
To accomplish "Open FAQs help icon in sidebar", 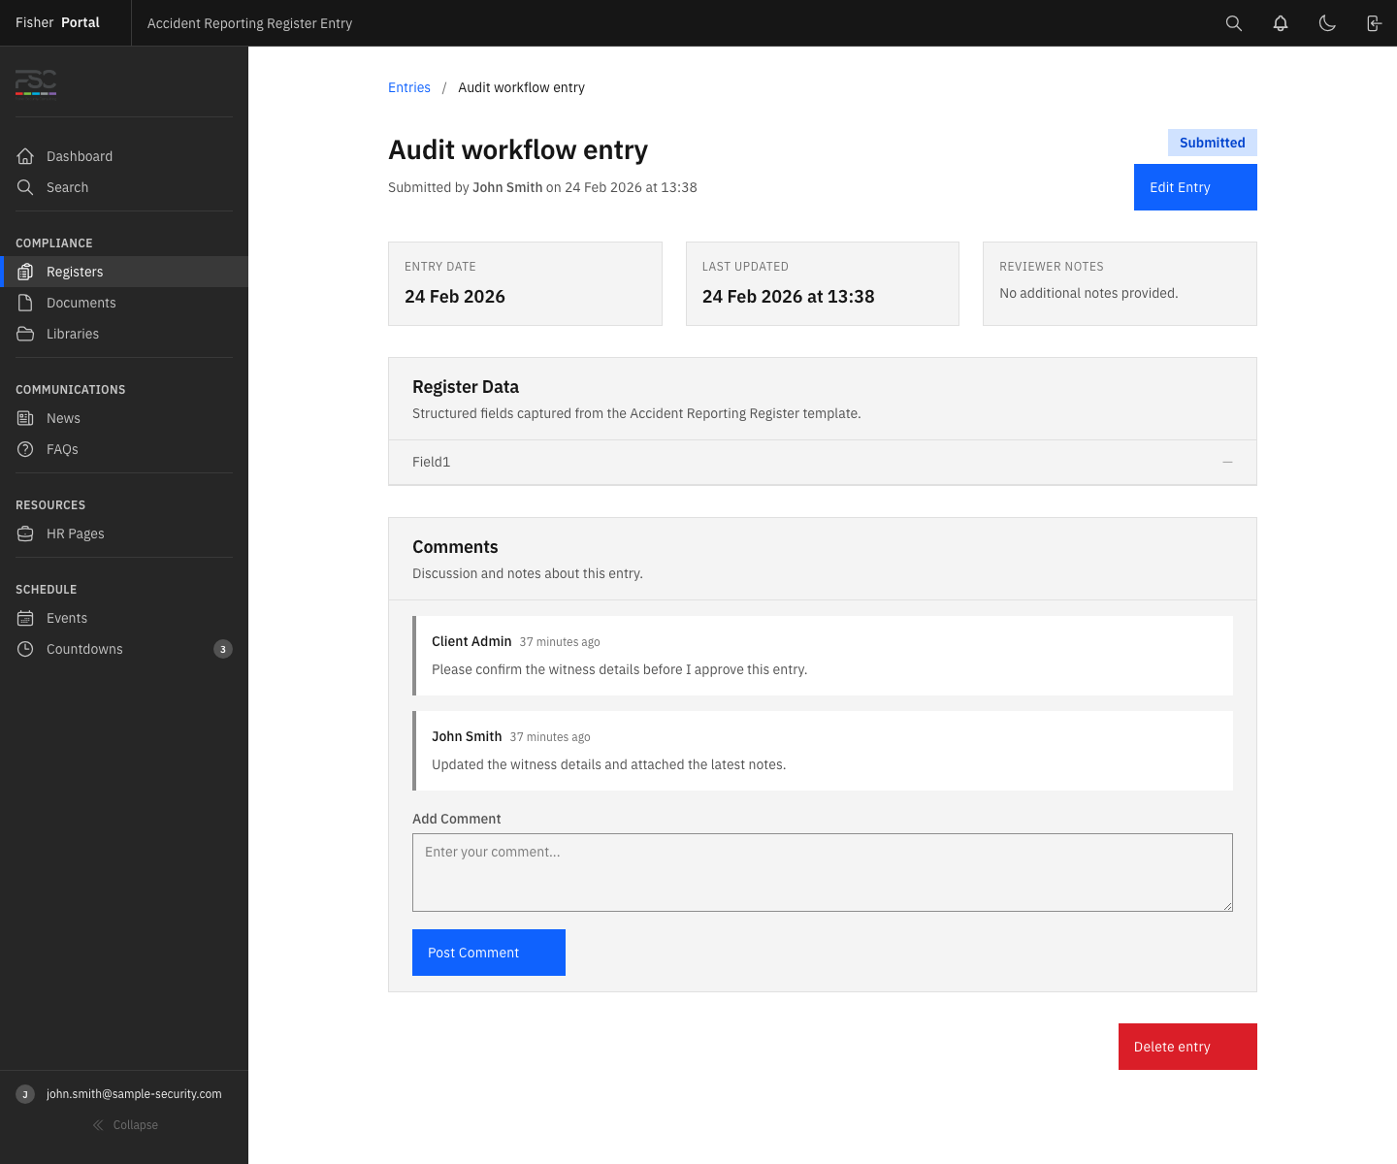I will [26, 449].
